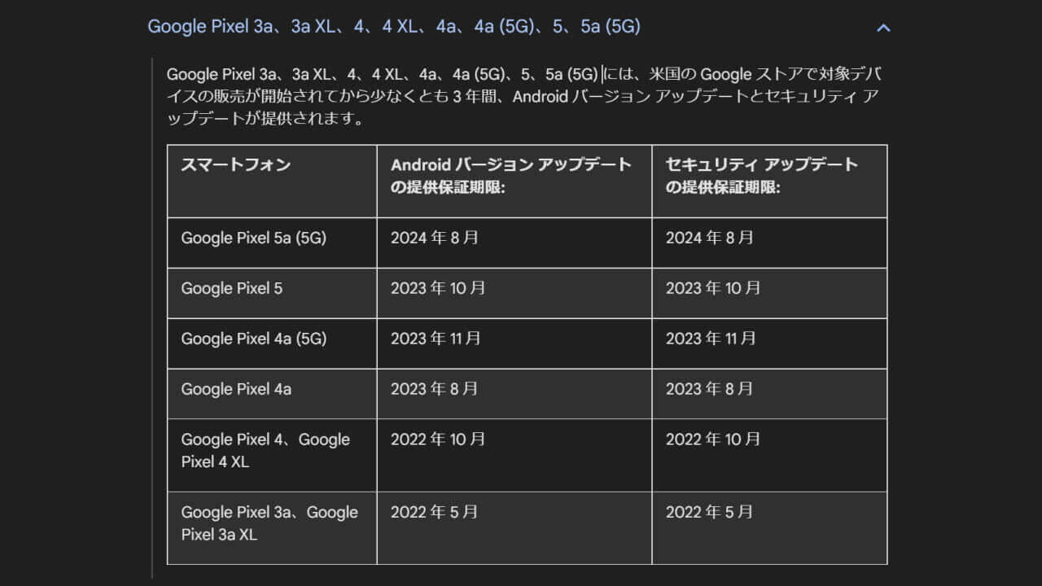1042x586 pixels.
Task: Collapse the Pixel 3a–5a (5G) section chevron
Action: (x=883, y=28)
